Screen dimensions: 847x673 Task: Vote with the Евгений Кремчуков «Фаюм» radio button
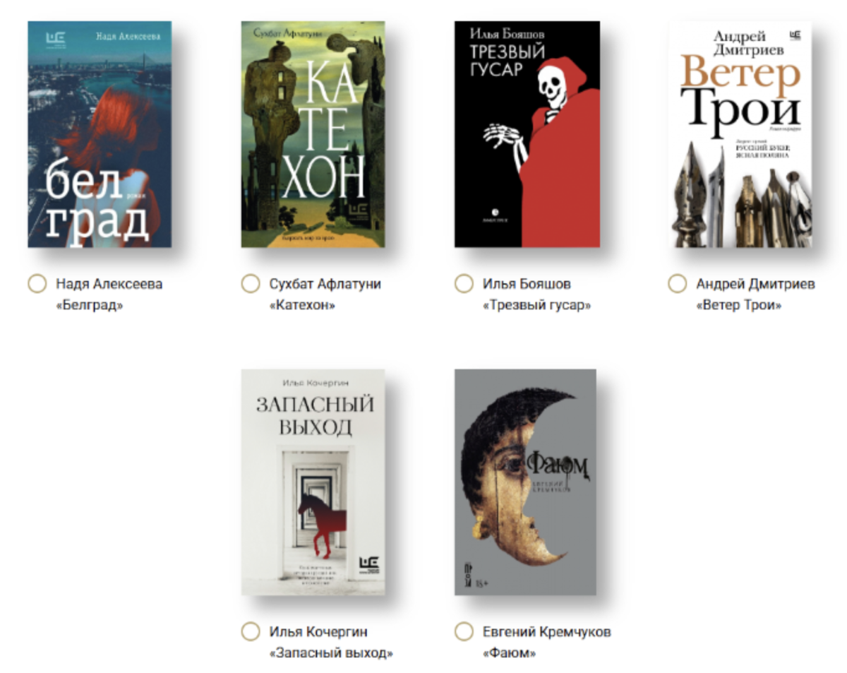[x=464, y=631]
